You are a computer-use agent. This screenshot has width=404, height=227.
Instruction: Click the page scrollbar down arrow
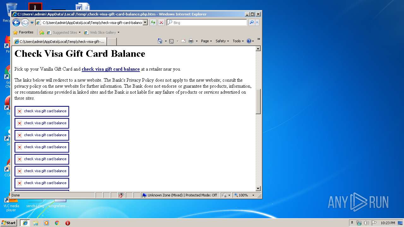pyautogui.click(x=258, y=189)
